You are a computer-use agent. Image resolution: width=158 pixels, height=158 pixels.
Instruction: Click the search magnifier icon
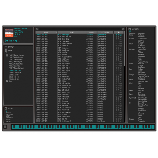(37, 29)
